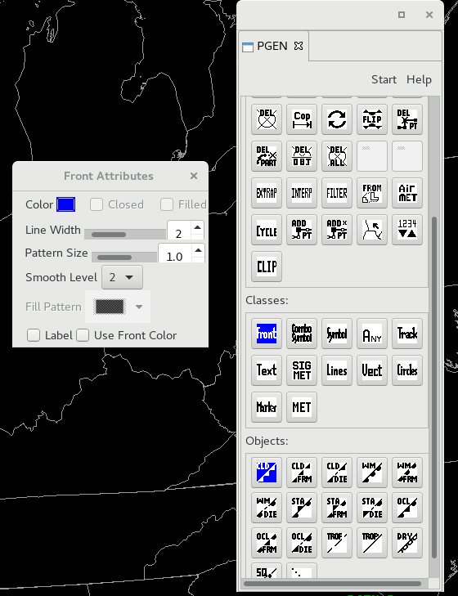Switch to the PGEN tab
This screenshot has height=596, width=458.
[272, 46]
